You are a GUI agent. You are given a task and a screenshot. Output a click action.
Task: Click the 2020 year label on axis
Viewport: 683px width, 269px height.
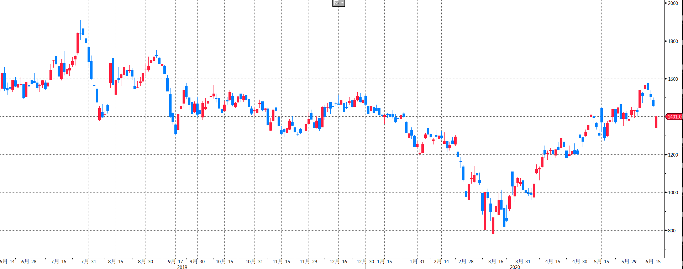[x=515, y=267]
